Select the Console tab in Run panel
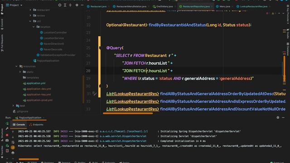This screenshot has height=163, width=290. [19, 125]
